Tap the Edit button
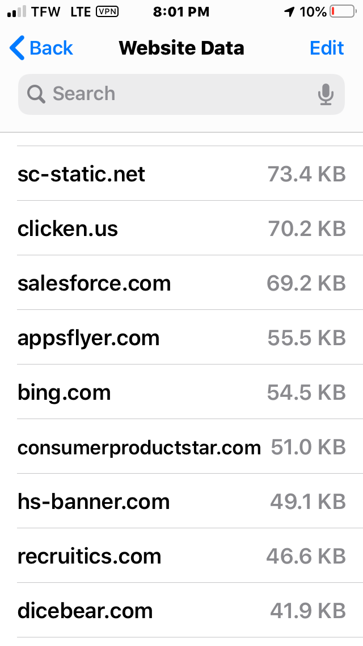The height and width of the screenshot is (646, 363). (327, 48)
